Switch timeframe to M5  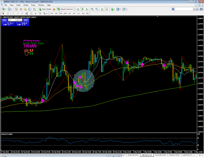[56, 13]
